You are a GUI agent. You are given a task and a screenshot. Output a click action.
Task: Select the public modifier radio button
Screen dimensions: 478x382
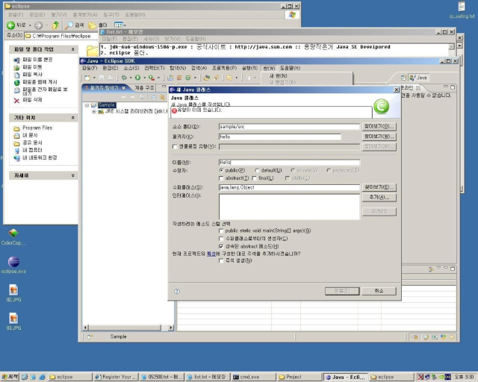pos(221,170)
